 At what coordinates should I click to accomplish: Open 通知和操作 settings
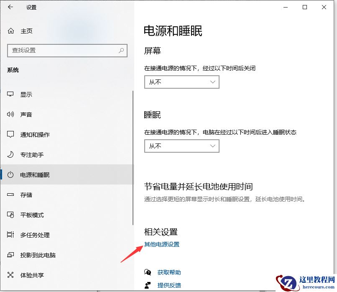(32, 134)
